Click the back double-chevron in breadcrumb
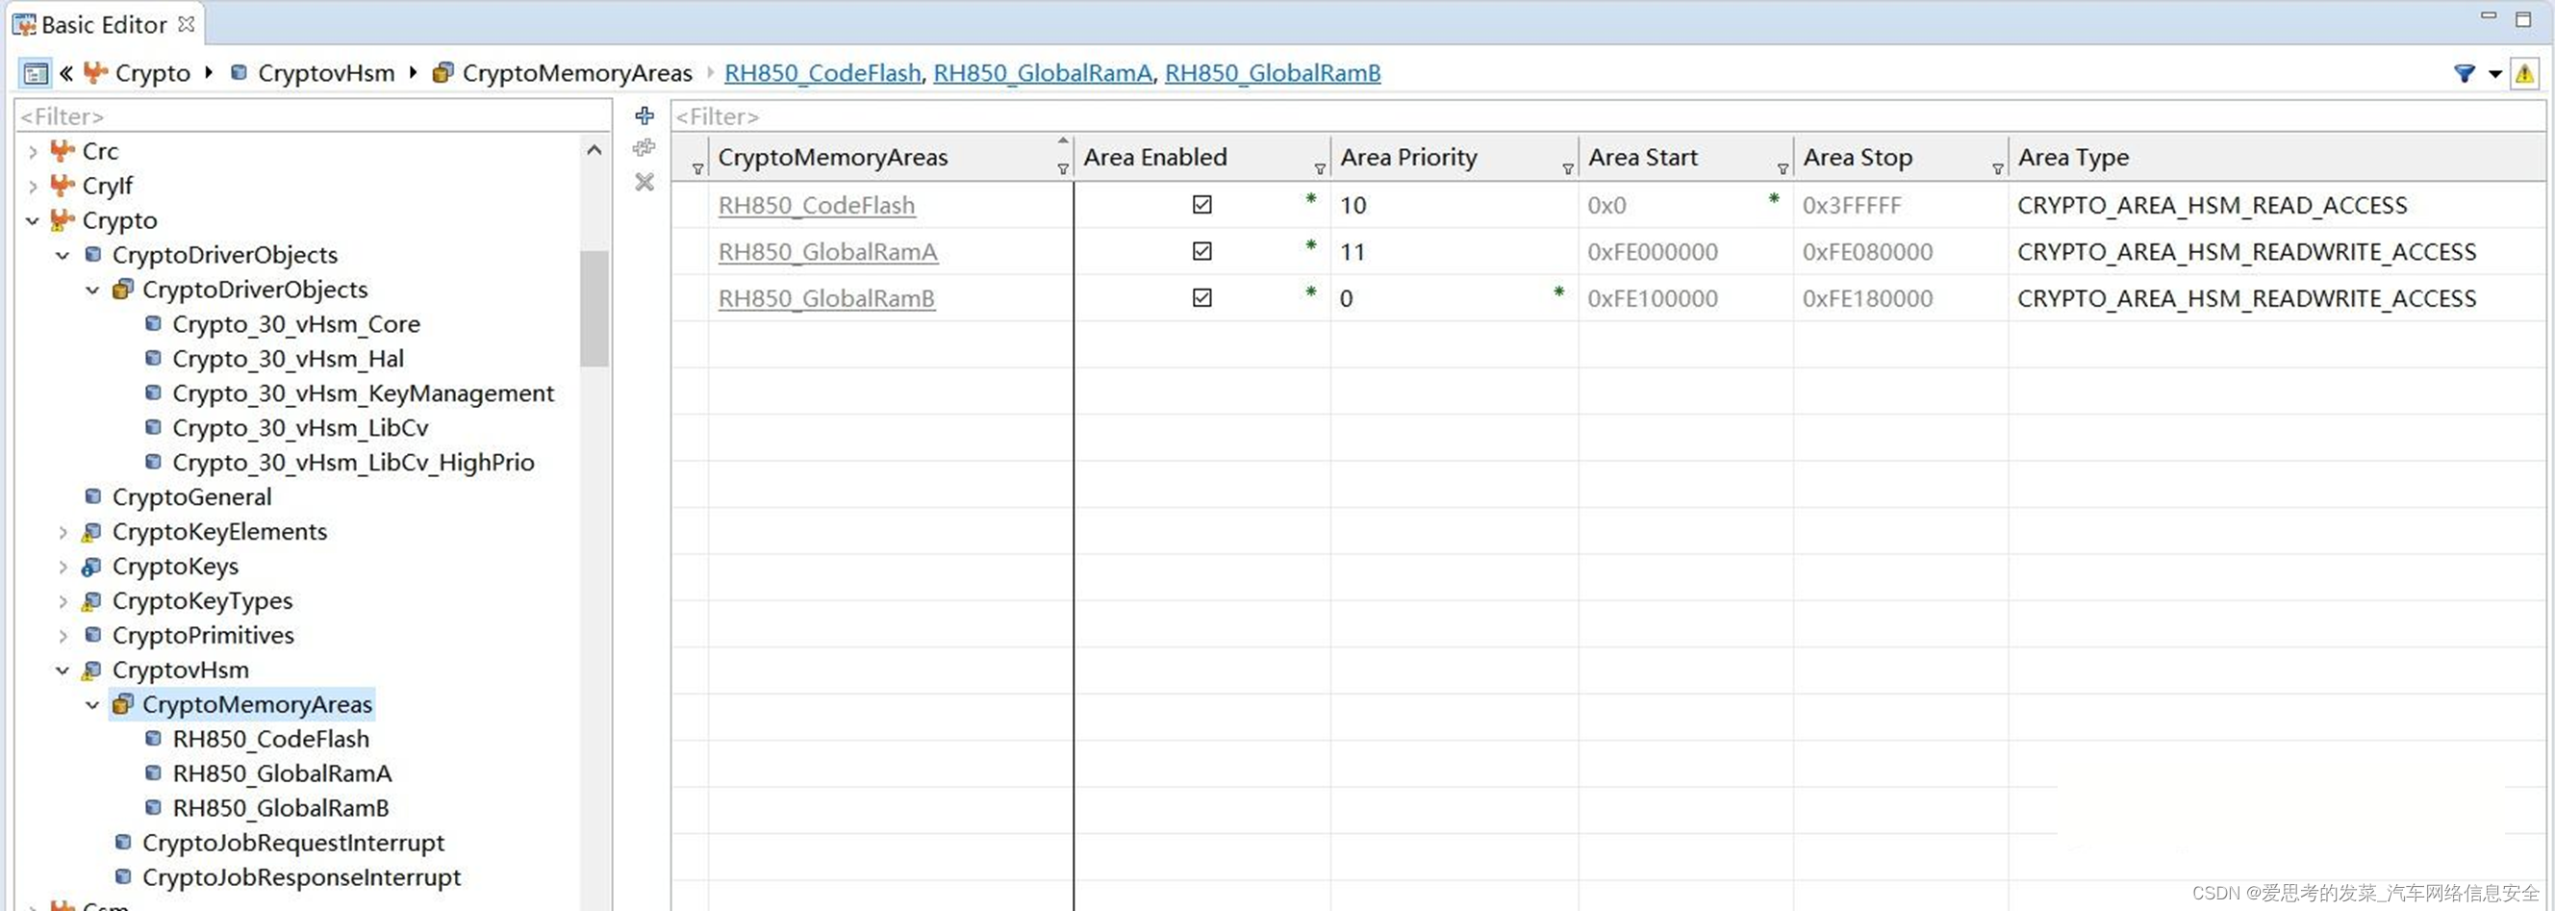Viewport: 2555px width, 911px height. pos(65,72)
